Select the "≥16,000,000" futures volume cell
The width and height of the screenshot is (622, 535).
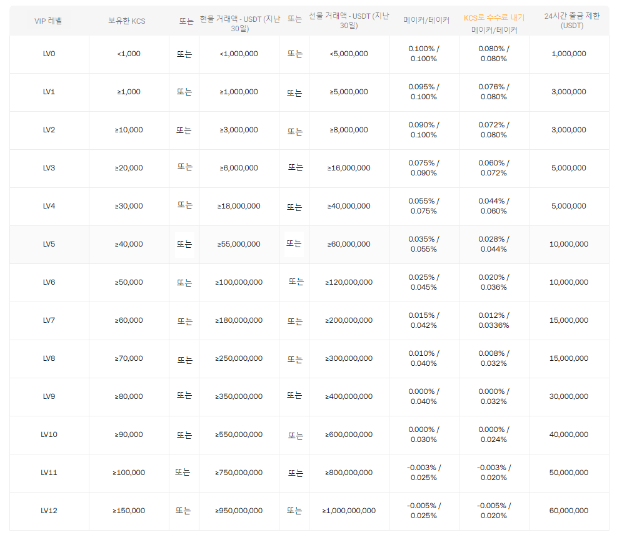pyautogui.click(x=349, y=168)
